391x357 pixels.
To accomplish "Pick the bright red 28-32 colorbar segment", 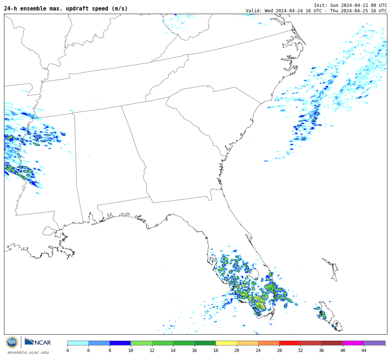I will (x=290, y=343).
